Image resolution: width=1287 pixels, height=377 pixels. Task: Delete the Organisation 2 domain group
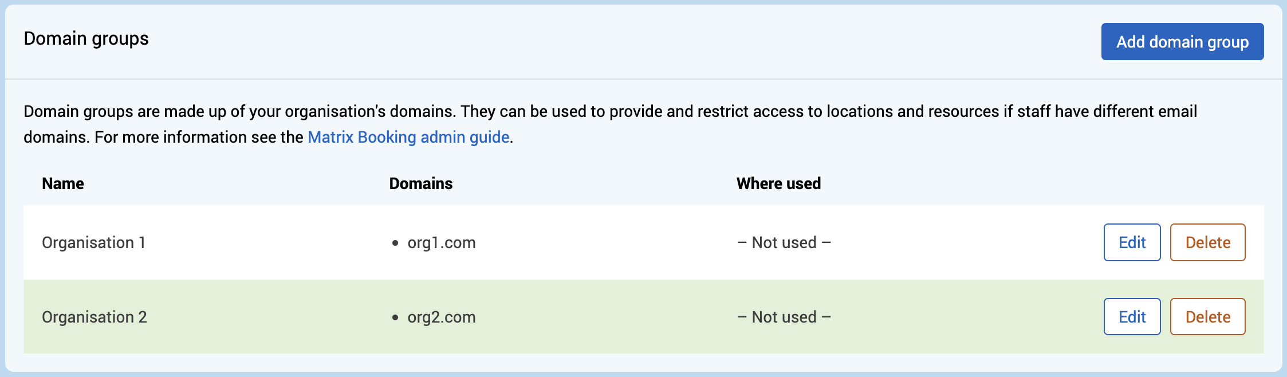(1207, 317)
